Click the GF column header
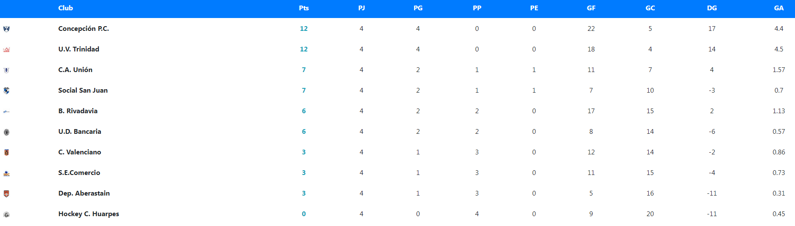 (x=591, y=8)
